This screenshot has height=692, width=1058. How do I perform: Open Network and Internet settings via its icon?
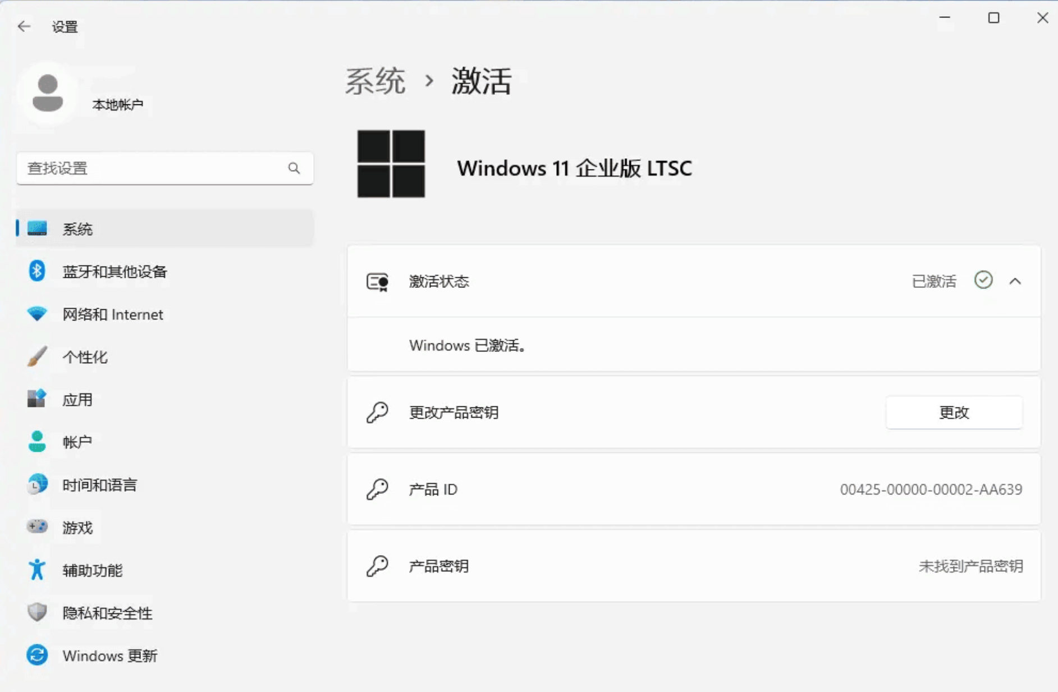pyautogui.click(x=36, y=314)
